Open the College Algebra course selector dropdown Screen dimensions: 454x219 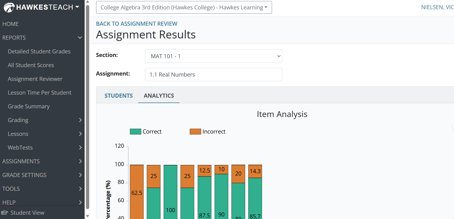(x=184, y=7)
